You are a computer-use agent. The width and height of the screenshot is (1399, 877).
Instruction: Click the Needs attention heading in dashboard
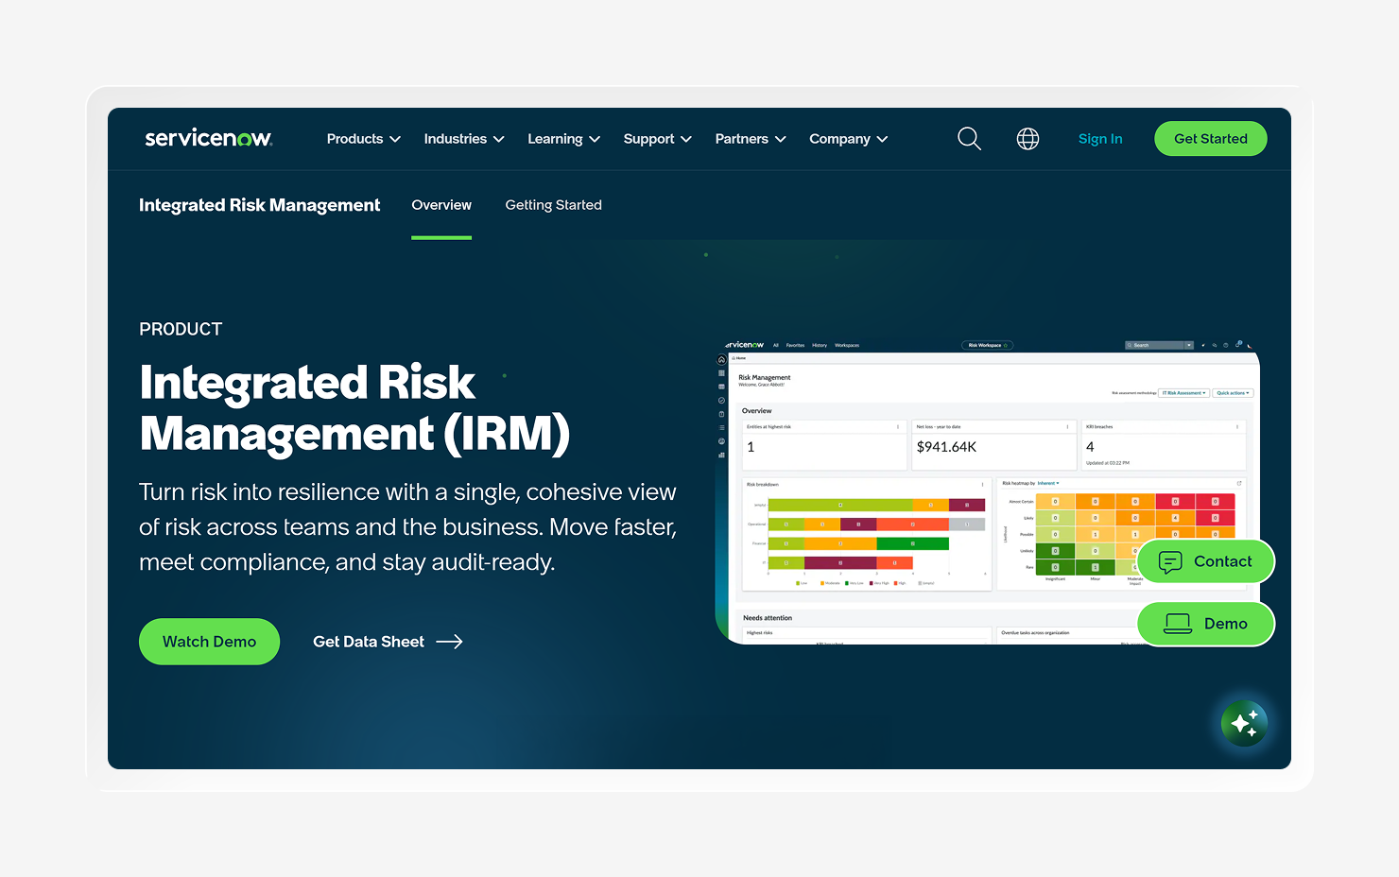(768, 618)
